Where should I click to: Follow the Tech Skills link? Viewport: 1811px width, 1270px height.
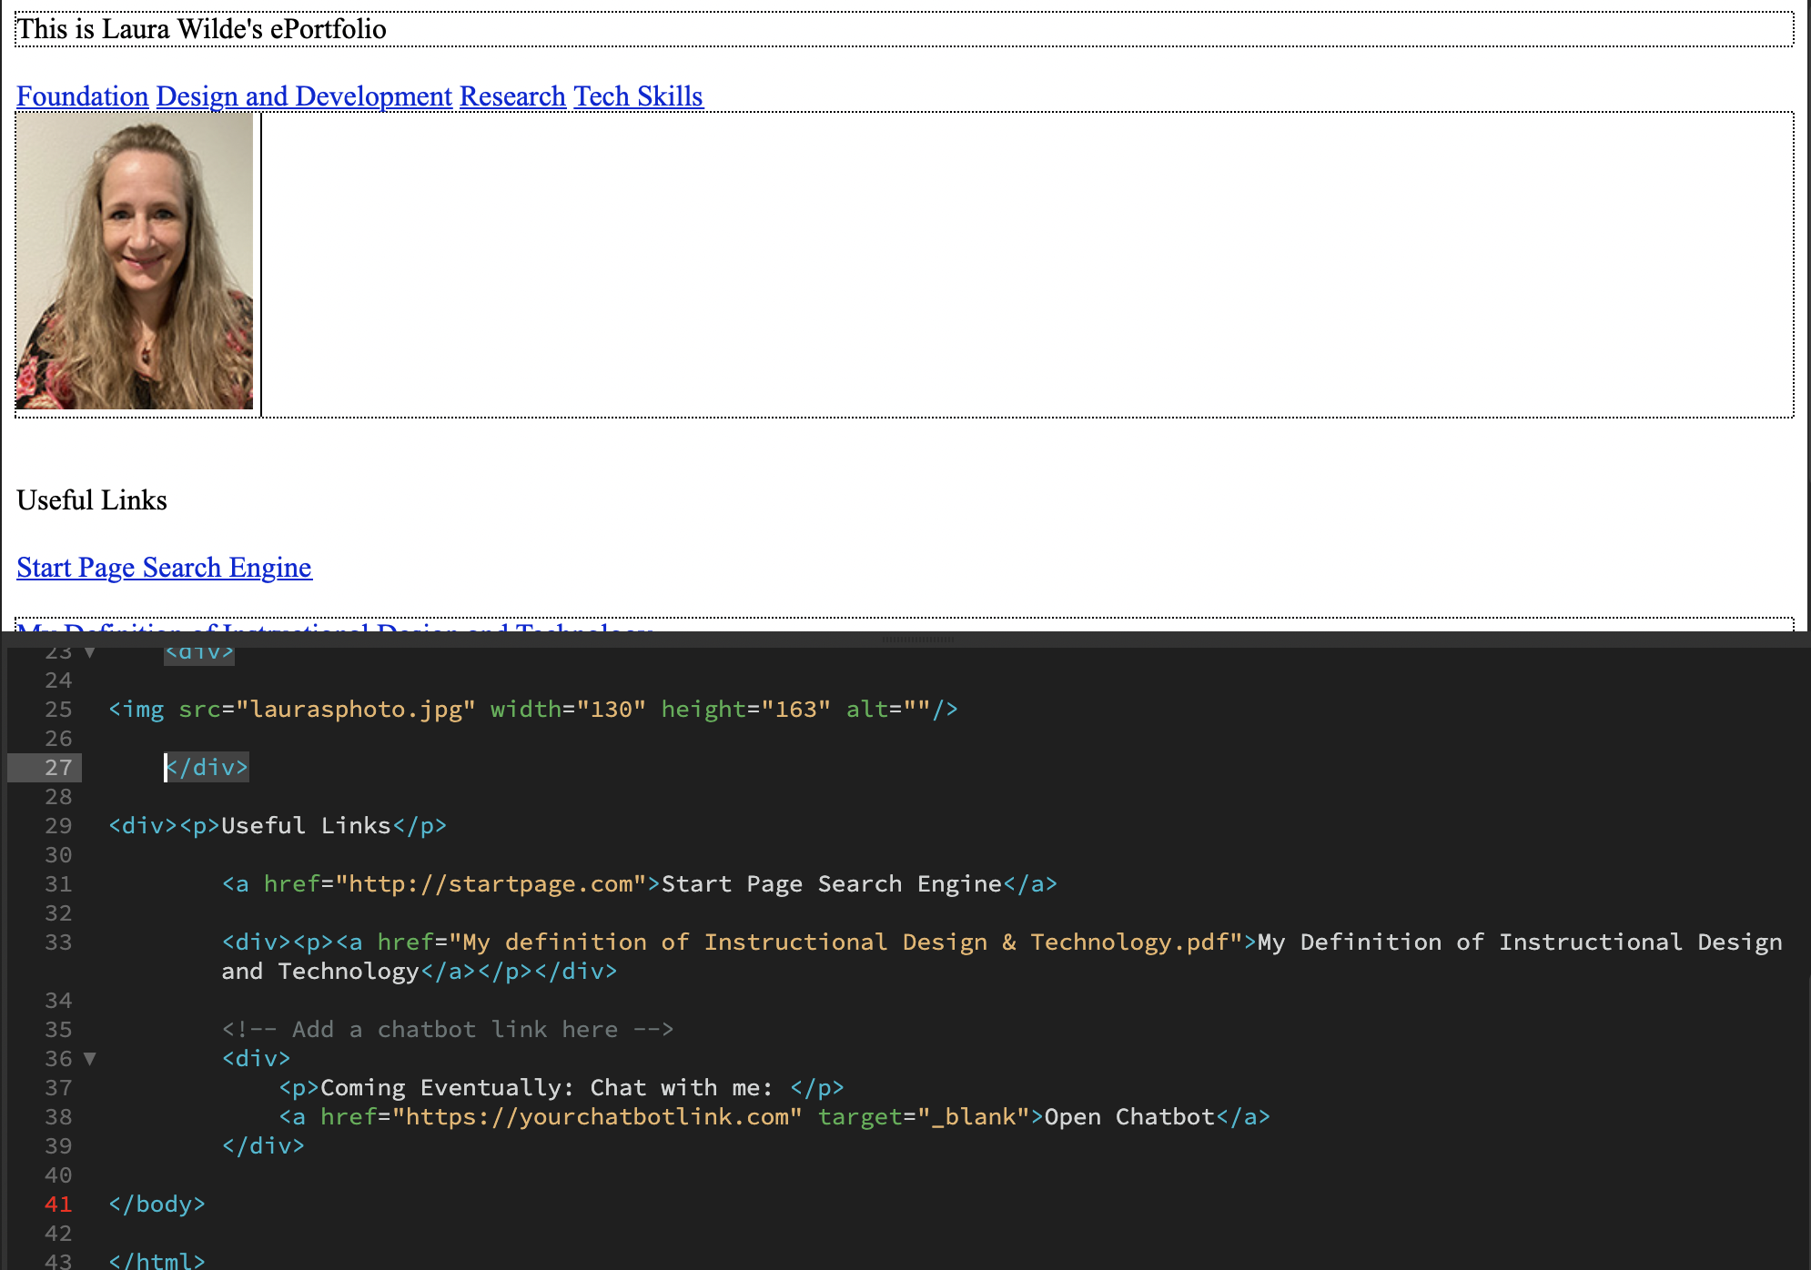point(638,96)
